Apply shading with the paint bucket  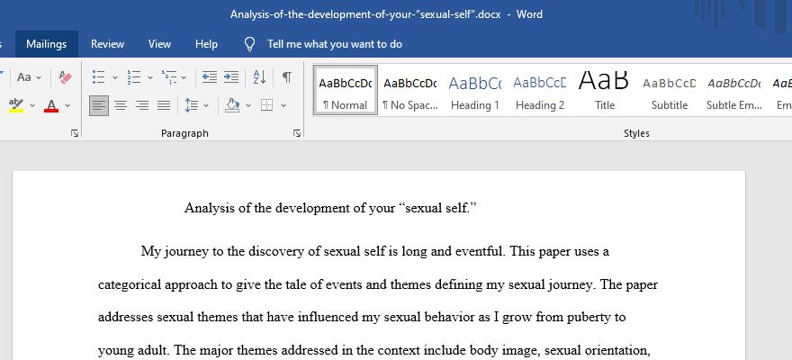[x=232, y=105]
